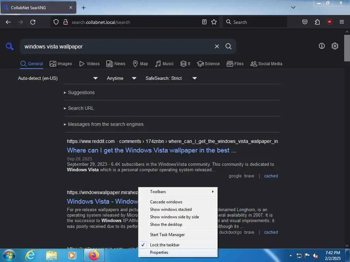Open the Windows Vista mirahezе wiki result title

click(103, 201)
